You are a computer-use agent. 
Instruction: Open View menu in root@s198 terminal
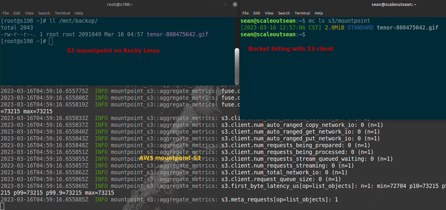click(x=29, y=13)
